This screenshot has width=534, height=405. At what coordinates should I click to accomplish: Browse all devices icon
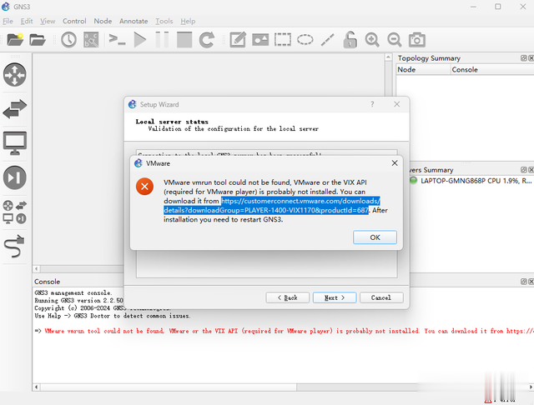15,212
